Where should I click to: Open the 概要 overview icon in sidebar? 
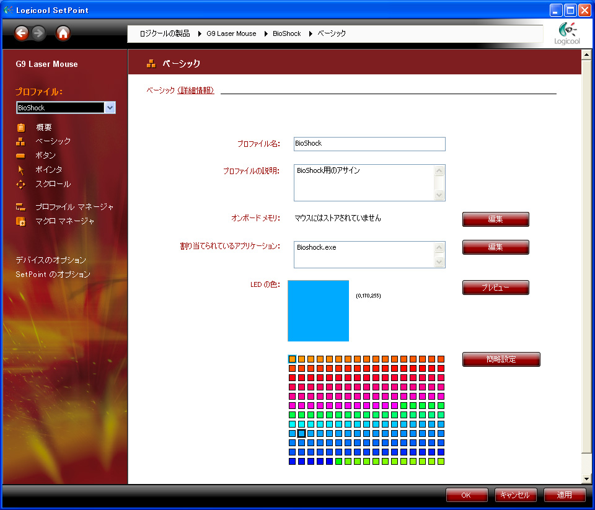(21, 128)
